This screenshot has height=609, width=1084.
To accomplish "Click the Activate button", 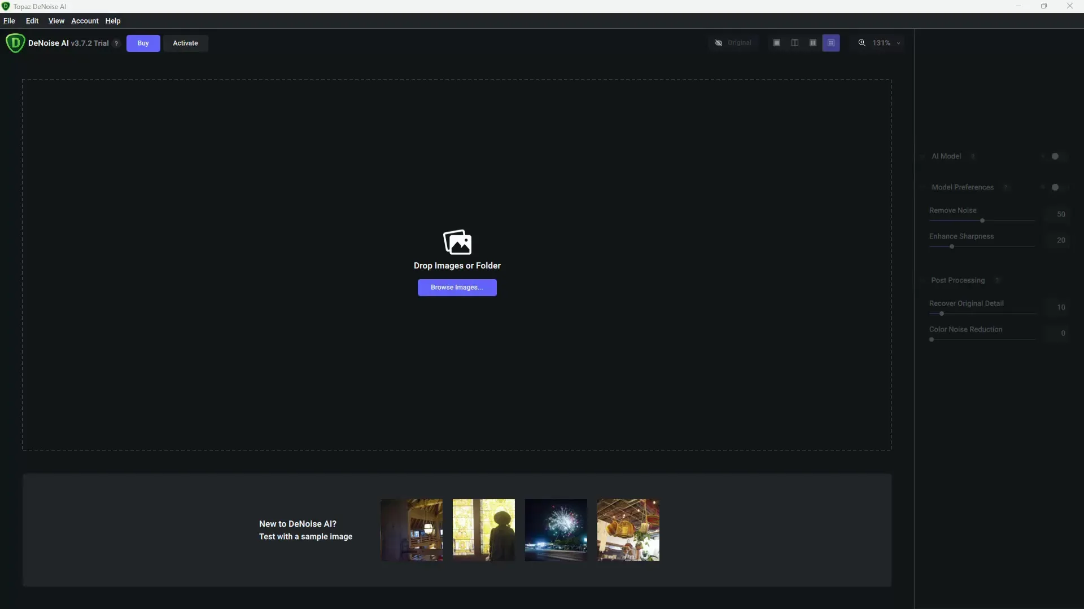I will tap(185, 43).
